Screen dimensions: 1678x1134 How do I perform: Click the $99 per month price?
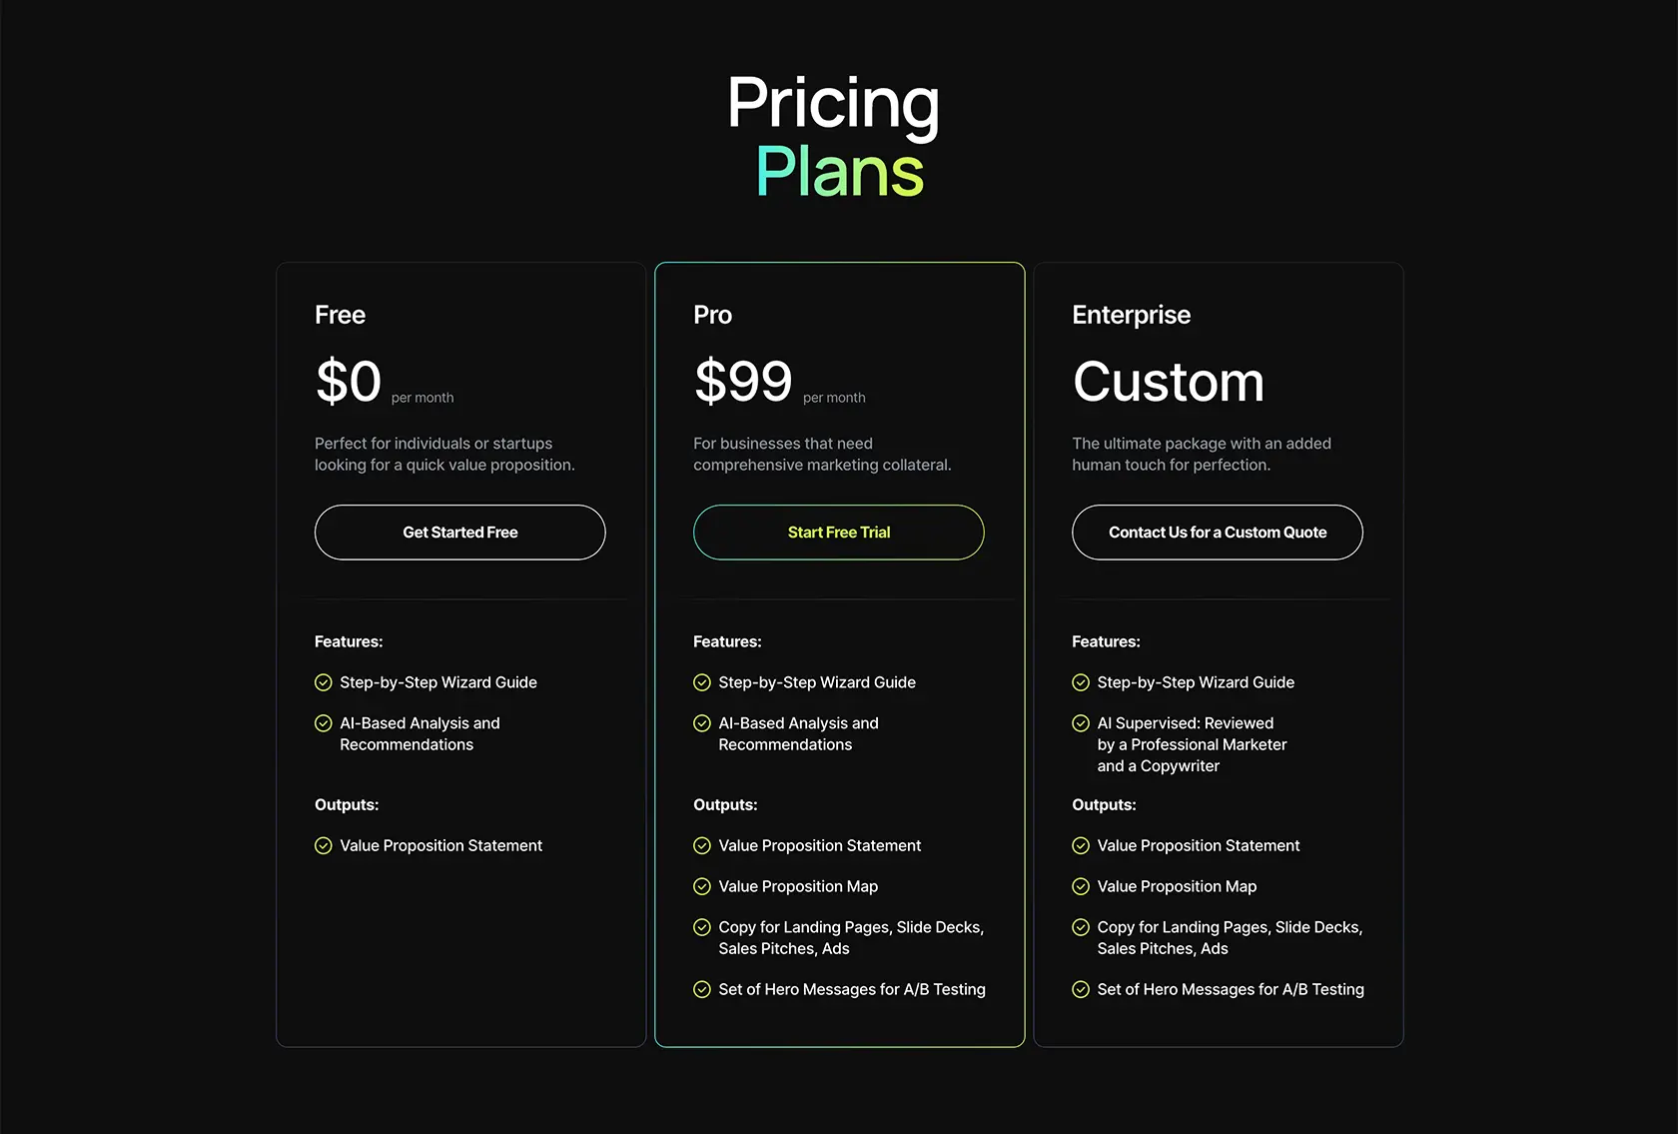(x=779, y=382)
